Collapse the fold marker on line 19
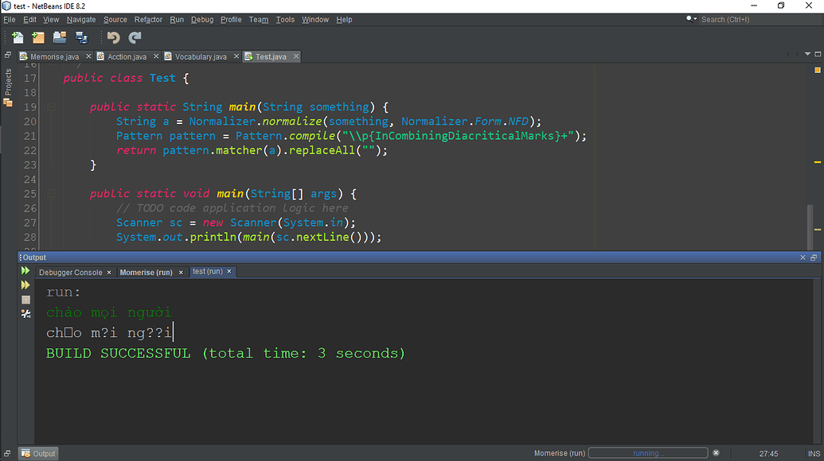This screenshot has width=824, height=461. coord(51,107)
